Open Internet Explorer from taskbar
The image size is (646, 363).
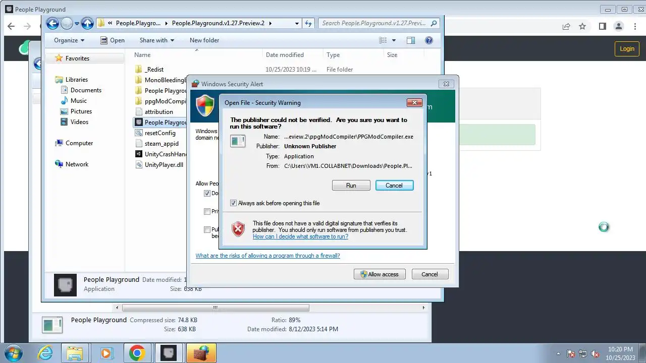[45, 353]
